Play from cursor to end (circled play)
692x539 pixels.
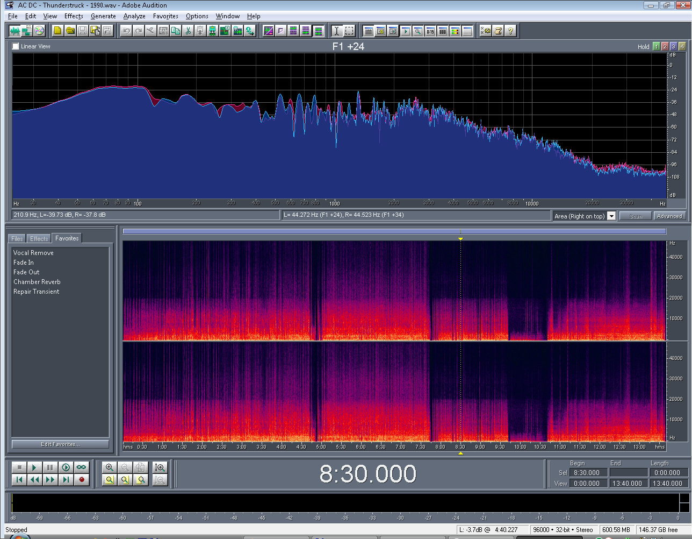click(x=66, y=467)
